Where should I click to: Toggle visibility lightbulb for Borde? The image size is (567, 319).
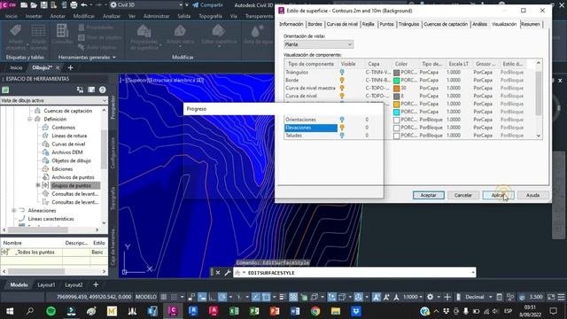tap(342, 81)
